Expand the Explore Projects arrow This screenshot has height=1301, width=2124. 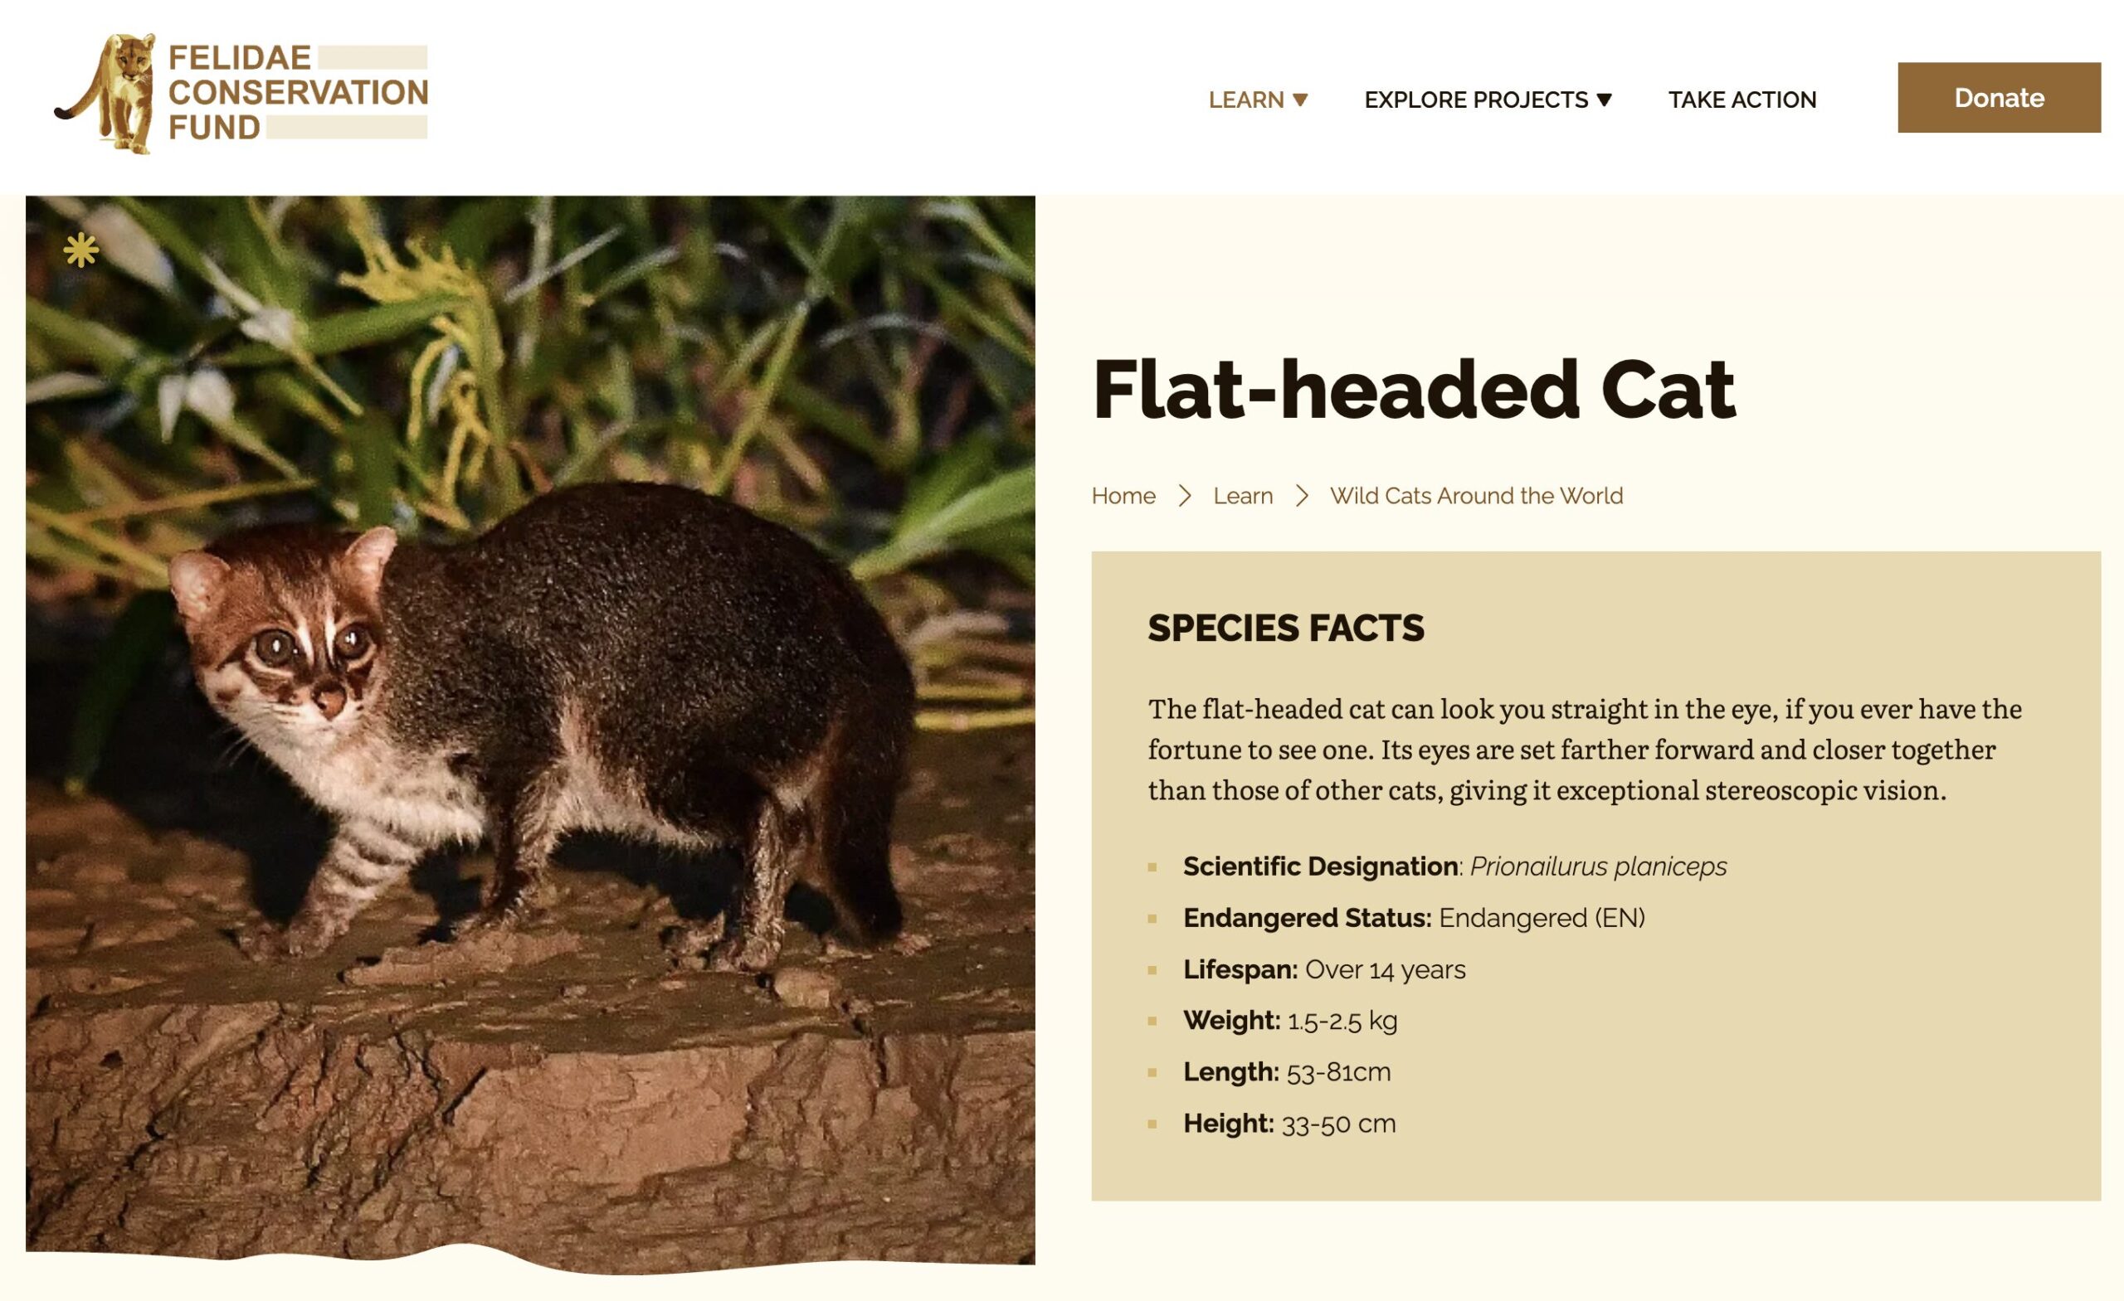click(1605, 100)
